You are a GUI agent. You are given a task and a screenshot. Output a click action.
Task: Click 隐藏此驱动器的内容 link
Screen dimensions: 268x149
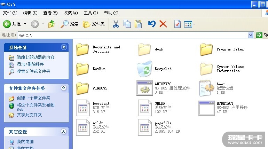[x=36, y=57]
